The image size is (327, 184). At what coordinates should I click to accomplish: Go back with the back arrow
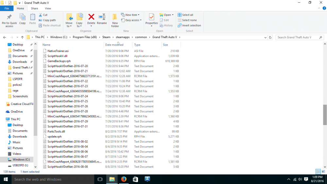[x=5, y=37]
